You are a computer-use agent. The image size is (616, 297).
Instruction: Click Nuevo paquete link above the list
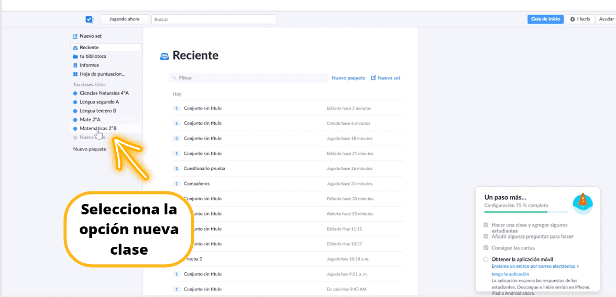[348, 78]
